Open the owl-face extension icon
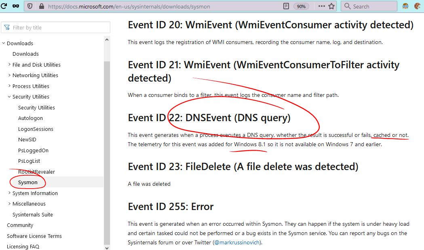This screenshot has height=250, width=424. pyautogui.click(x=405, y=6)
